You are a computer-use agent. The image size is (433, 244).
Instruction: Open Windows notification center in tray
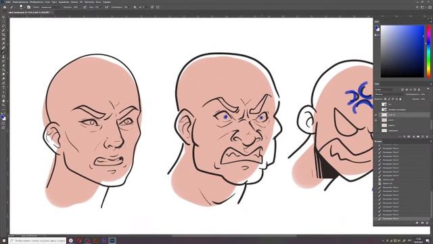coord(428,241)
